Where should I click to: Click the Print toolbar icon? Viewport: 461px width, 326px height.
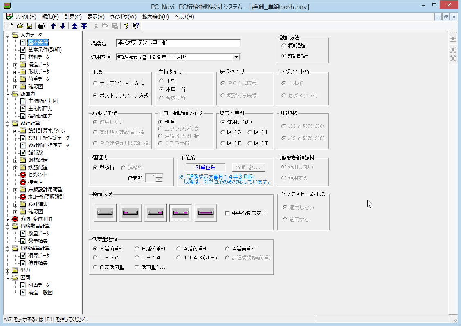(41, 26)
